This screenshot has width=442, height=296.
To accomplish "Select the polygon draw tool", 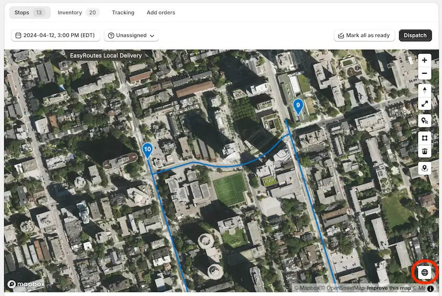I will point(424,138).
